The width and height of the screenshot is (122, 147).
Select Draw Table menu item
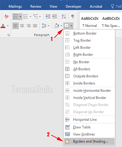(89, 127)
